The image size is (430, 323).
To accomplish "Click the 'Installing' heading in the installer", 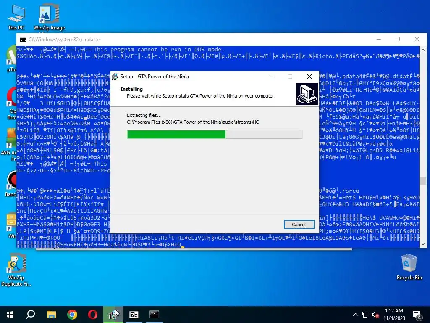I will pos(131,89).
